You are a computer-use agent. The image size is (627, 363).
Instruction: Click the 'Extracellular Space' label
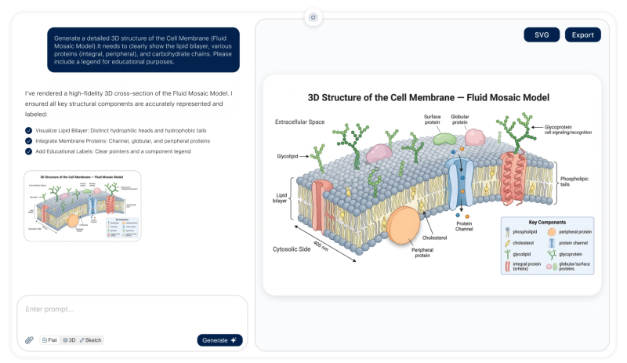point(299,122)
